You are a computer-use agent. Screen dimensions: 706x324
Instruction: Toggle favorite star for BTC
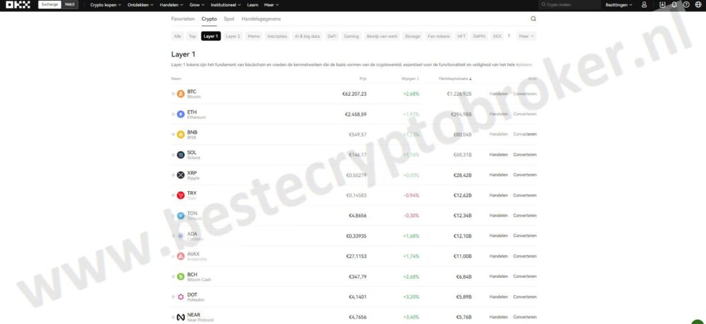tap(173, 94)
